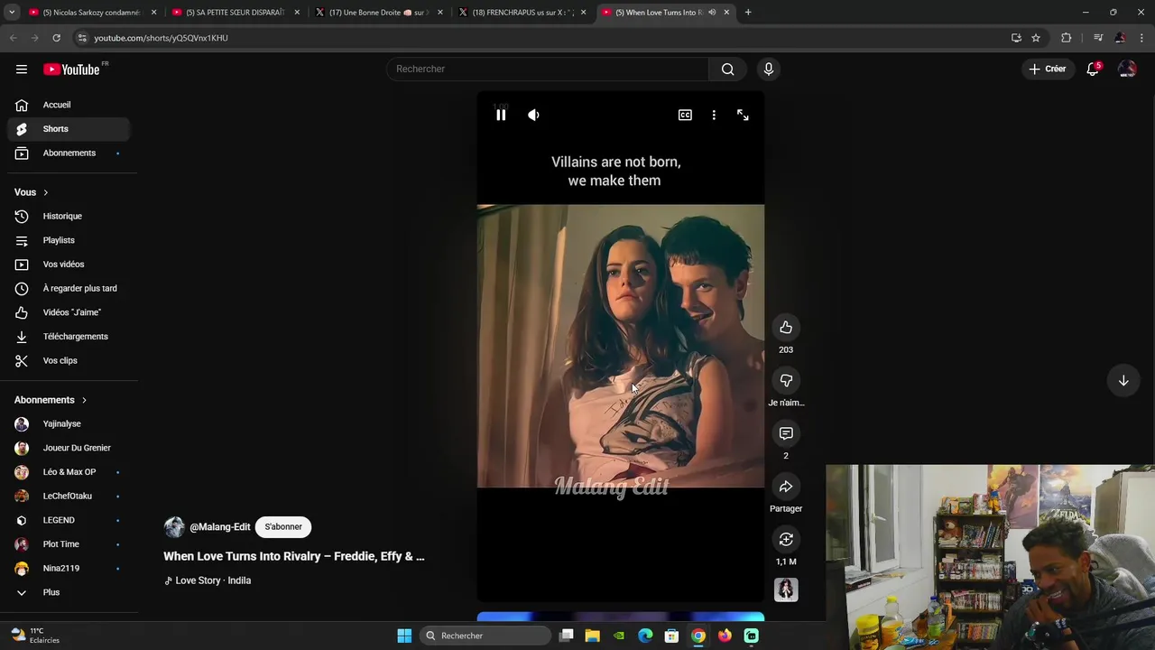
Task: Open the Short's three-dot options menu
Action: tap(714, 115)
